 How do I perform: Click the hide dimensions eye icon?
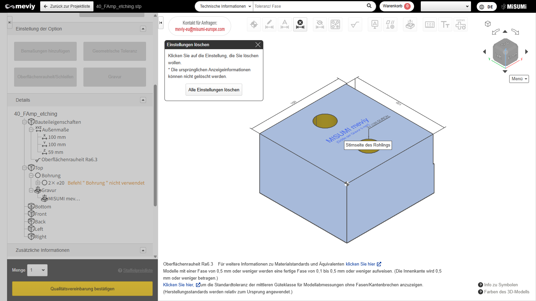(320, 24)
